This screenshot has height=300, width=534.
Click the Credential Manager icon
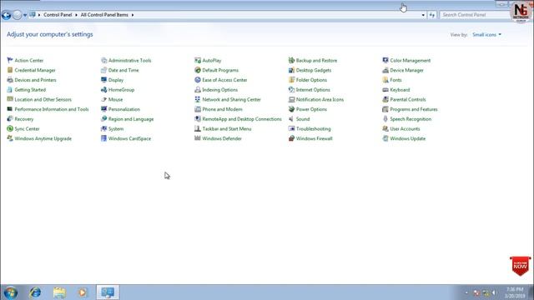[10, 70]
